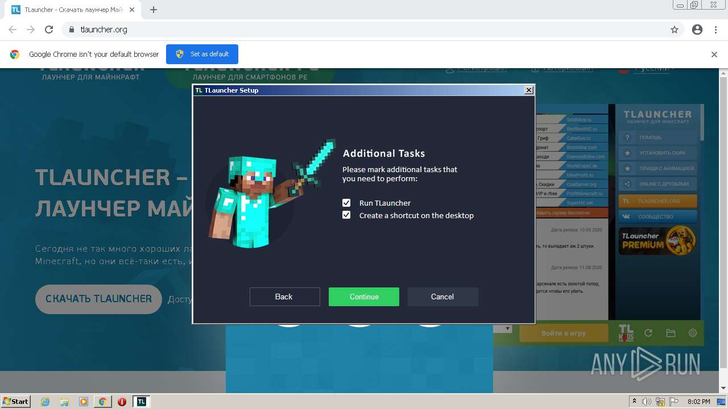Open the Action Center flag icon
Image resolution: width=728 pixels, height=409 pixels.
(673, 402)
